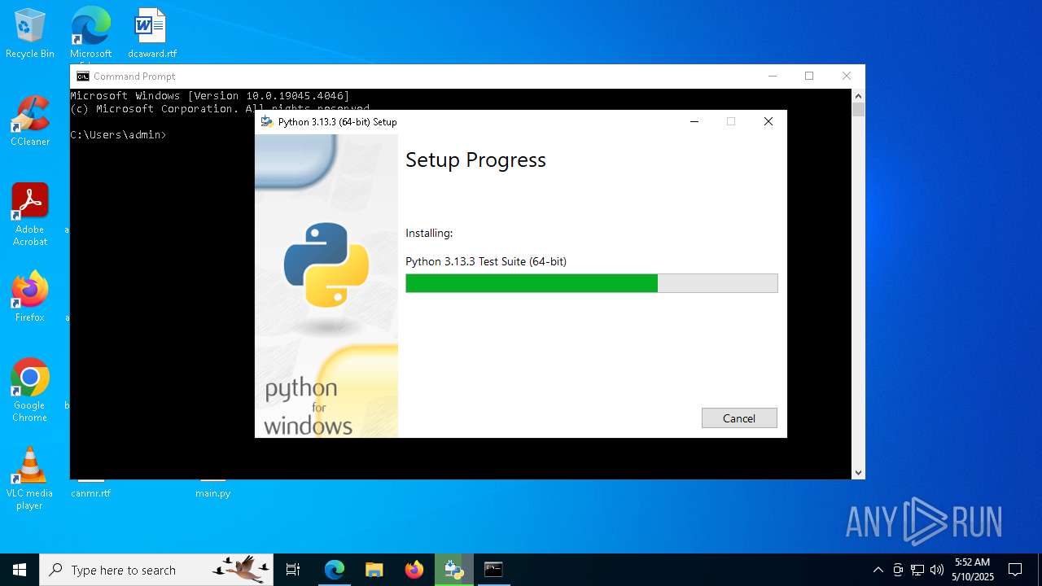Image resolution: width=1042 pixels, height=586 pixels.
Task: Select the Firefox desktop shortcut
Action: click(30, 297)
